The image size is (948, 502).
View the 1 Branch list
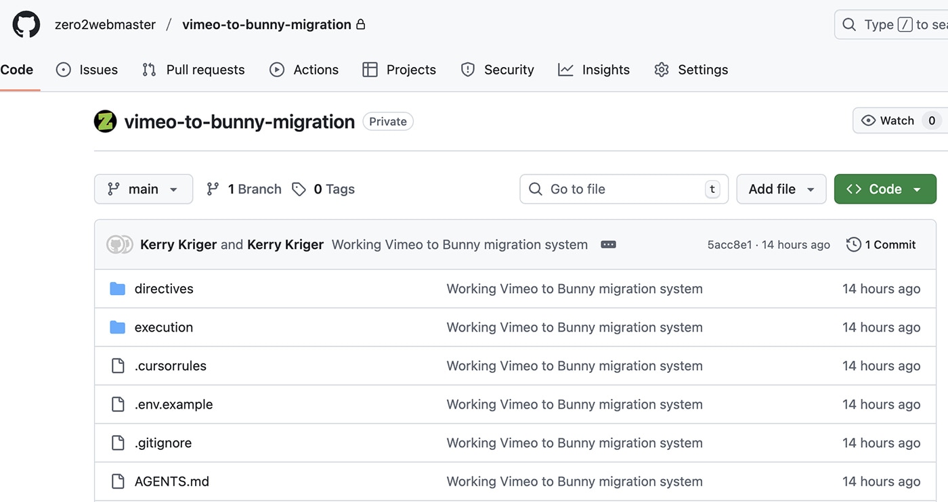tap(244, 189)
